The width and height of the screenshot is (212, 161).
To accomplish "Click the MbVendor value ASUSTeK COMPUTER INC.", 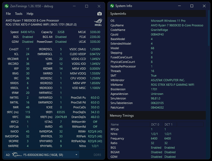I will (x=168, y=80).
